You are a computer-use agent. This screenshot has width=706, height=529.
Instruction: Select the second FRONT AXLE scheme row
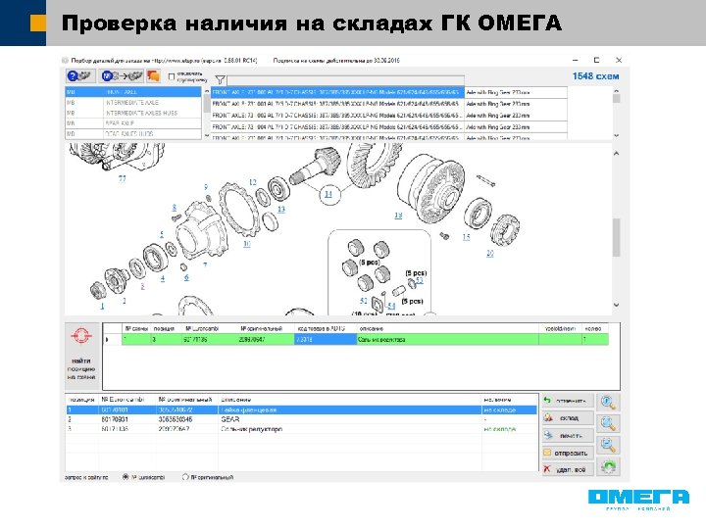(389, 104)
